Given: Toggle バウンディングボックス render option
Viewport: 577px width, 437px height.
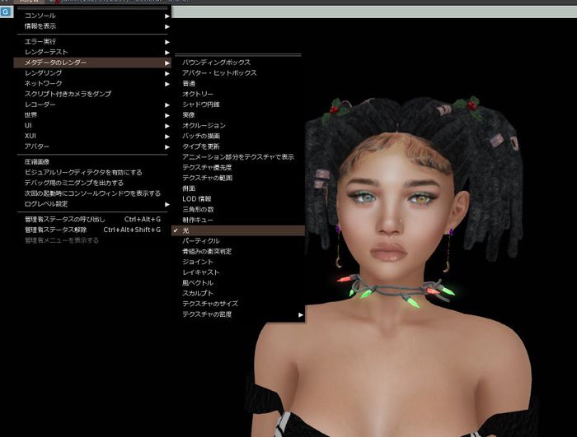Looking at the screenshot, I should click(x=238, y=63).
